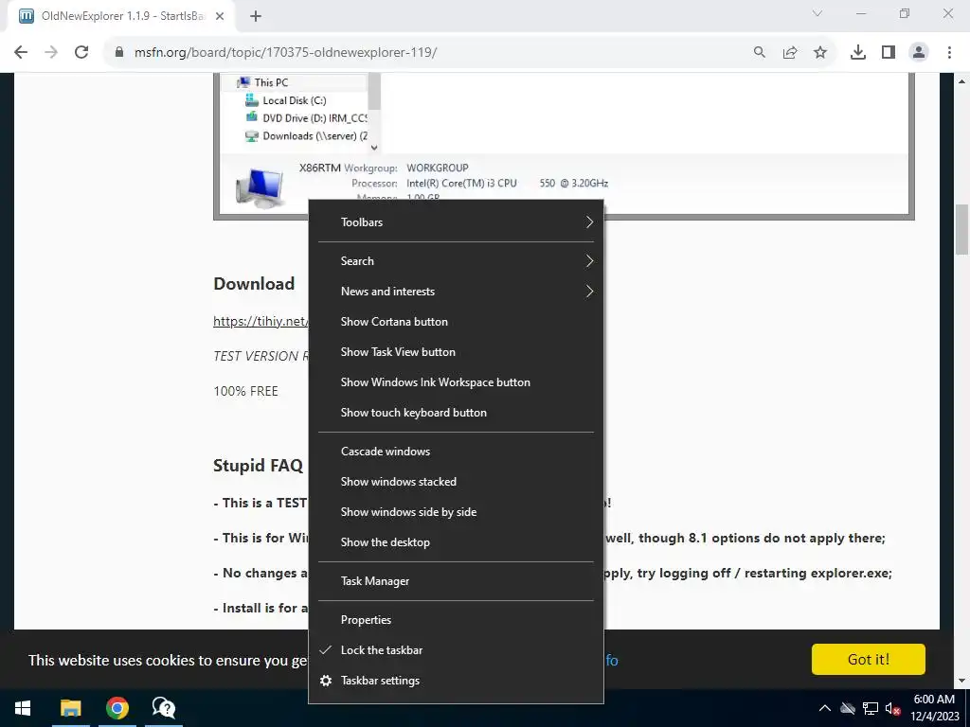Expand the Search submenu
Image resolution: width=970 pixels, height=727 pixels.
point(456,261)
